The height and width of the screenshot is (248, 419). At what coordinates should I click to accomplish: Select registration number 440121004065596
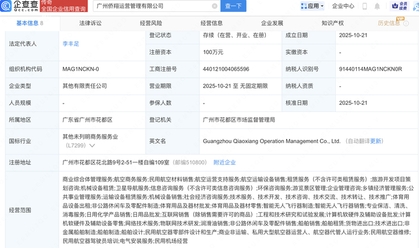226,69
